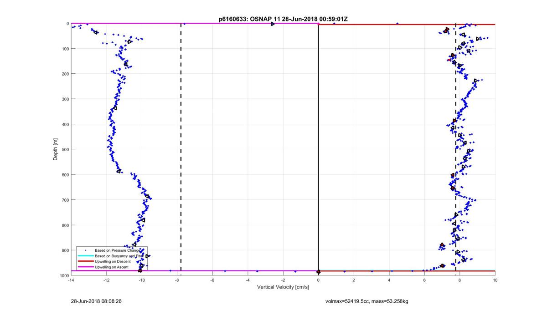Click the depth tick label '700'

pyautogui.click(x=65, y=200)
